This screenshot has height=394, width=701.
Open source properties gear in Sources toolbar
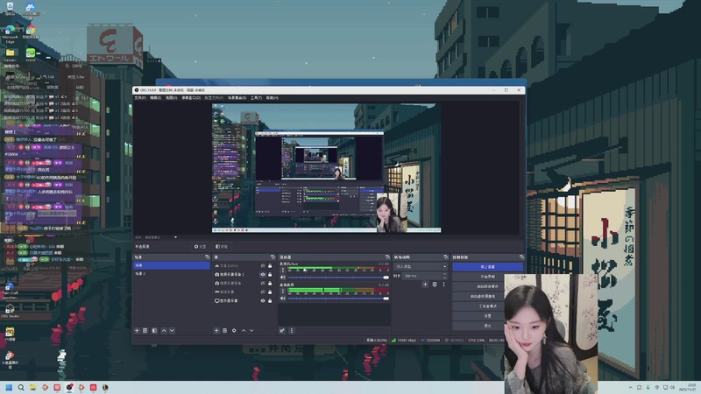[234, 331]
